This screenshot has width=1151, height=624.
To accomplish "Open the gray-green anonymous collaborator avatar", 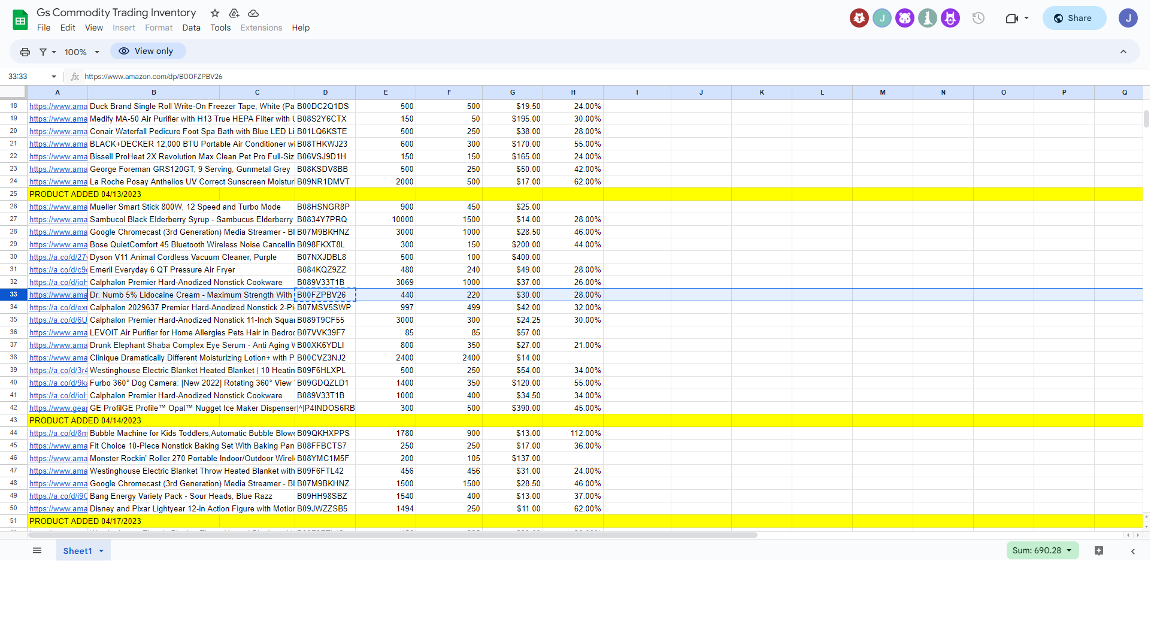I will (x=928, y=18).
